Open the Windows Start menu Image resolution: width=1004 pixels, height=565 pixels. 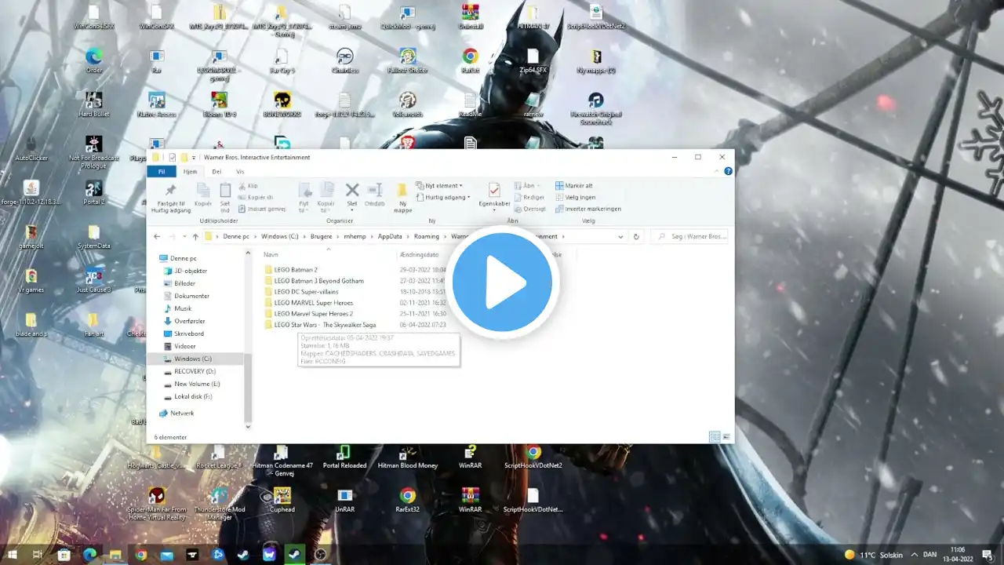[x=12, y=554]
